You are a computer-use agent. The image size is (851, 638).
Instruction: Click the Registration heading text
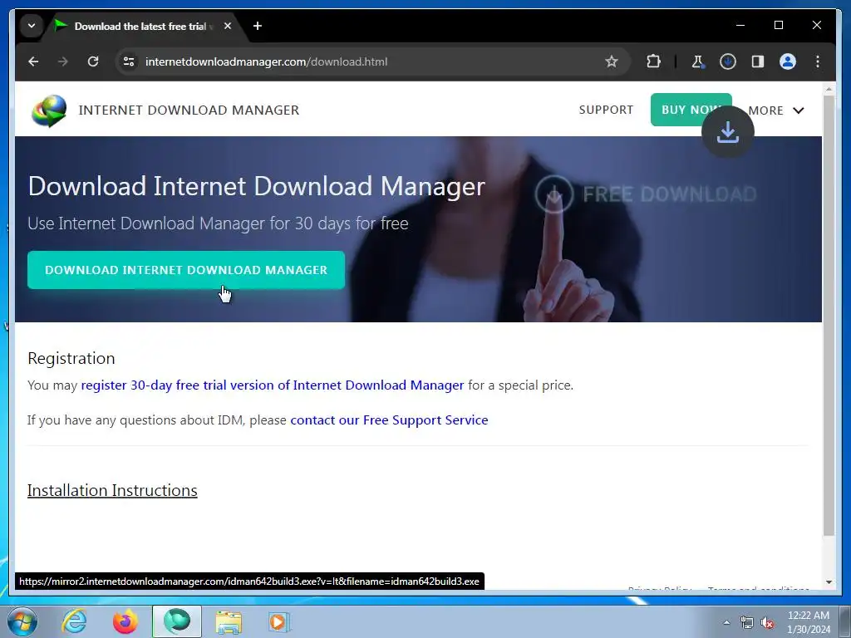tap(71, 359)
